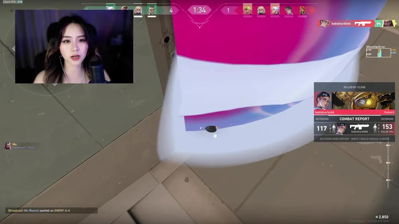Image resolution: width=399 pixels, height=224 pixels.
Task: Click the COMBAT REPORT heading
Action: tap(354, 119)
